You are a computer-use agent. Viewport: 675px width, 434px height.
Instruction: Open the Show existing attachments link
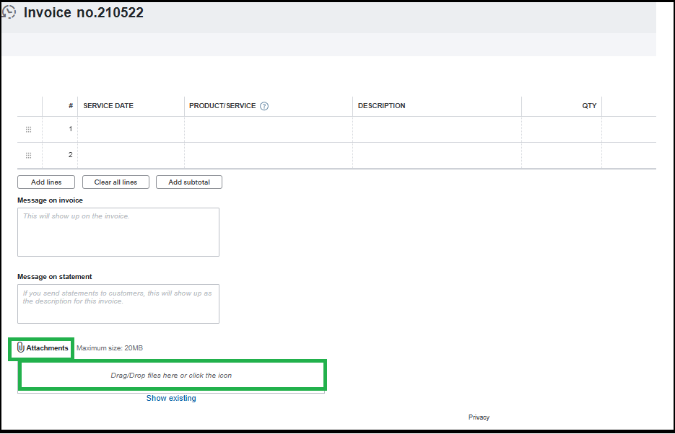coord(171,398)
